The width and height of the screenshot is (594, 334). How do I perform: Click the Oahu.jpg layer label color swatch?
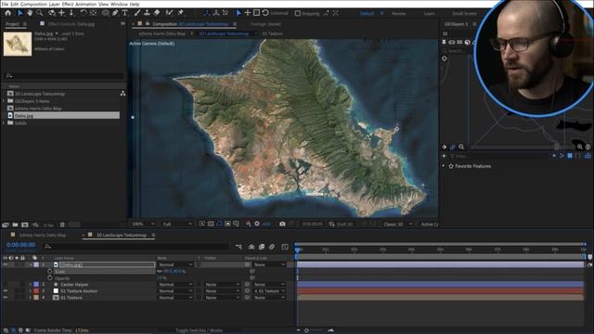coord(36,264)
